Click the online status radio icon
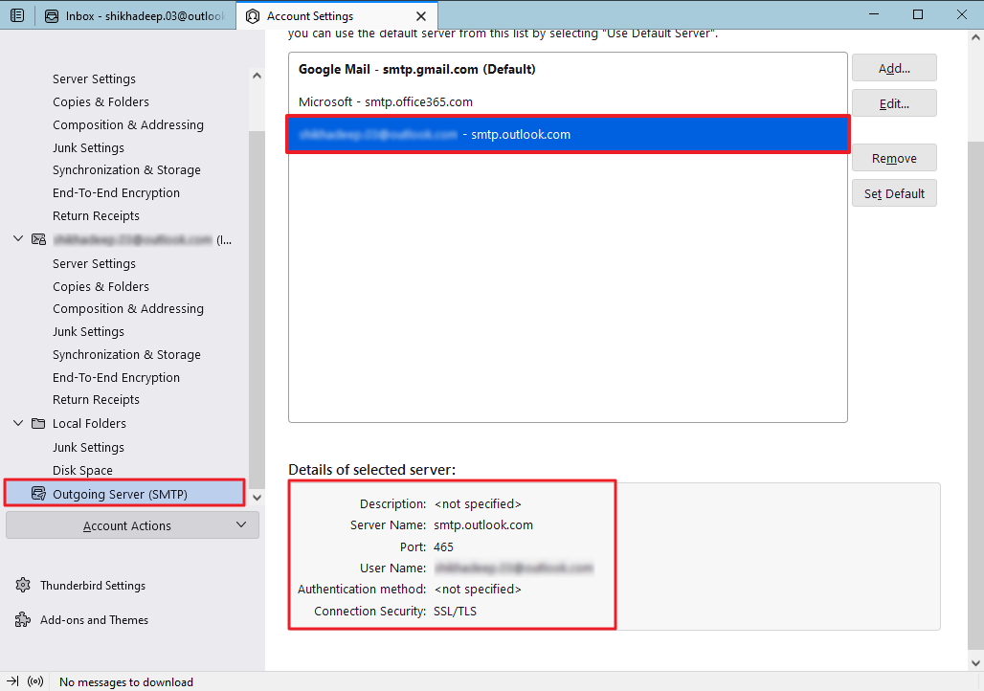The image size is (984, 691). [x=35, y=681]
